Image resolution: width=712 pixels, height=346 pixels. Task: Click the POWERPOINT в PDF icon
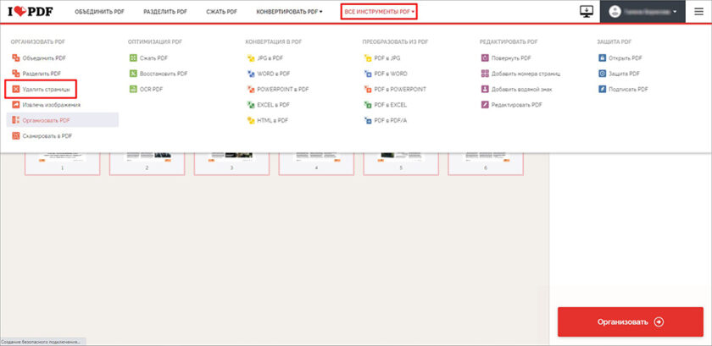[x=251, y=90]
